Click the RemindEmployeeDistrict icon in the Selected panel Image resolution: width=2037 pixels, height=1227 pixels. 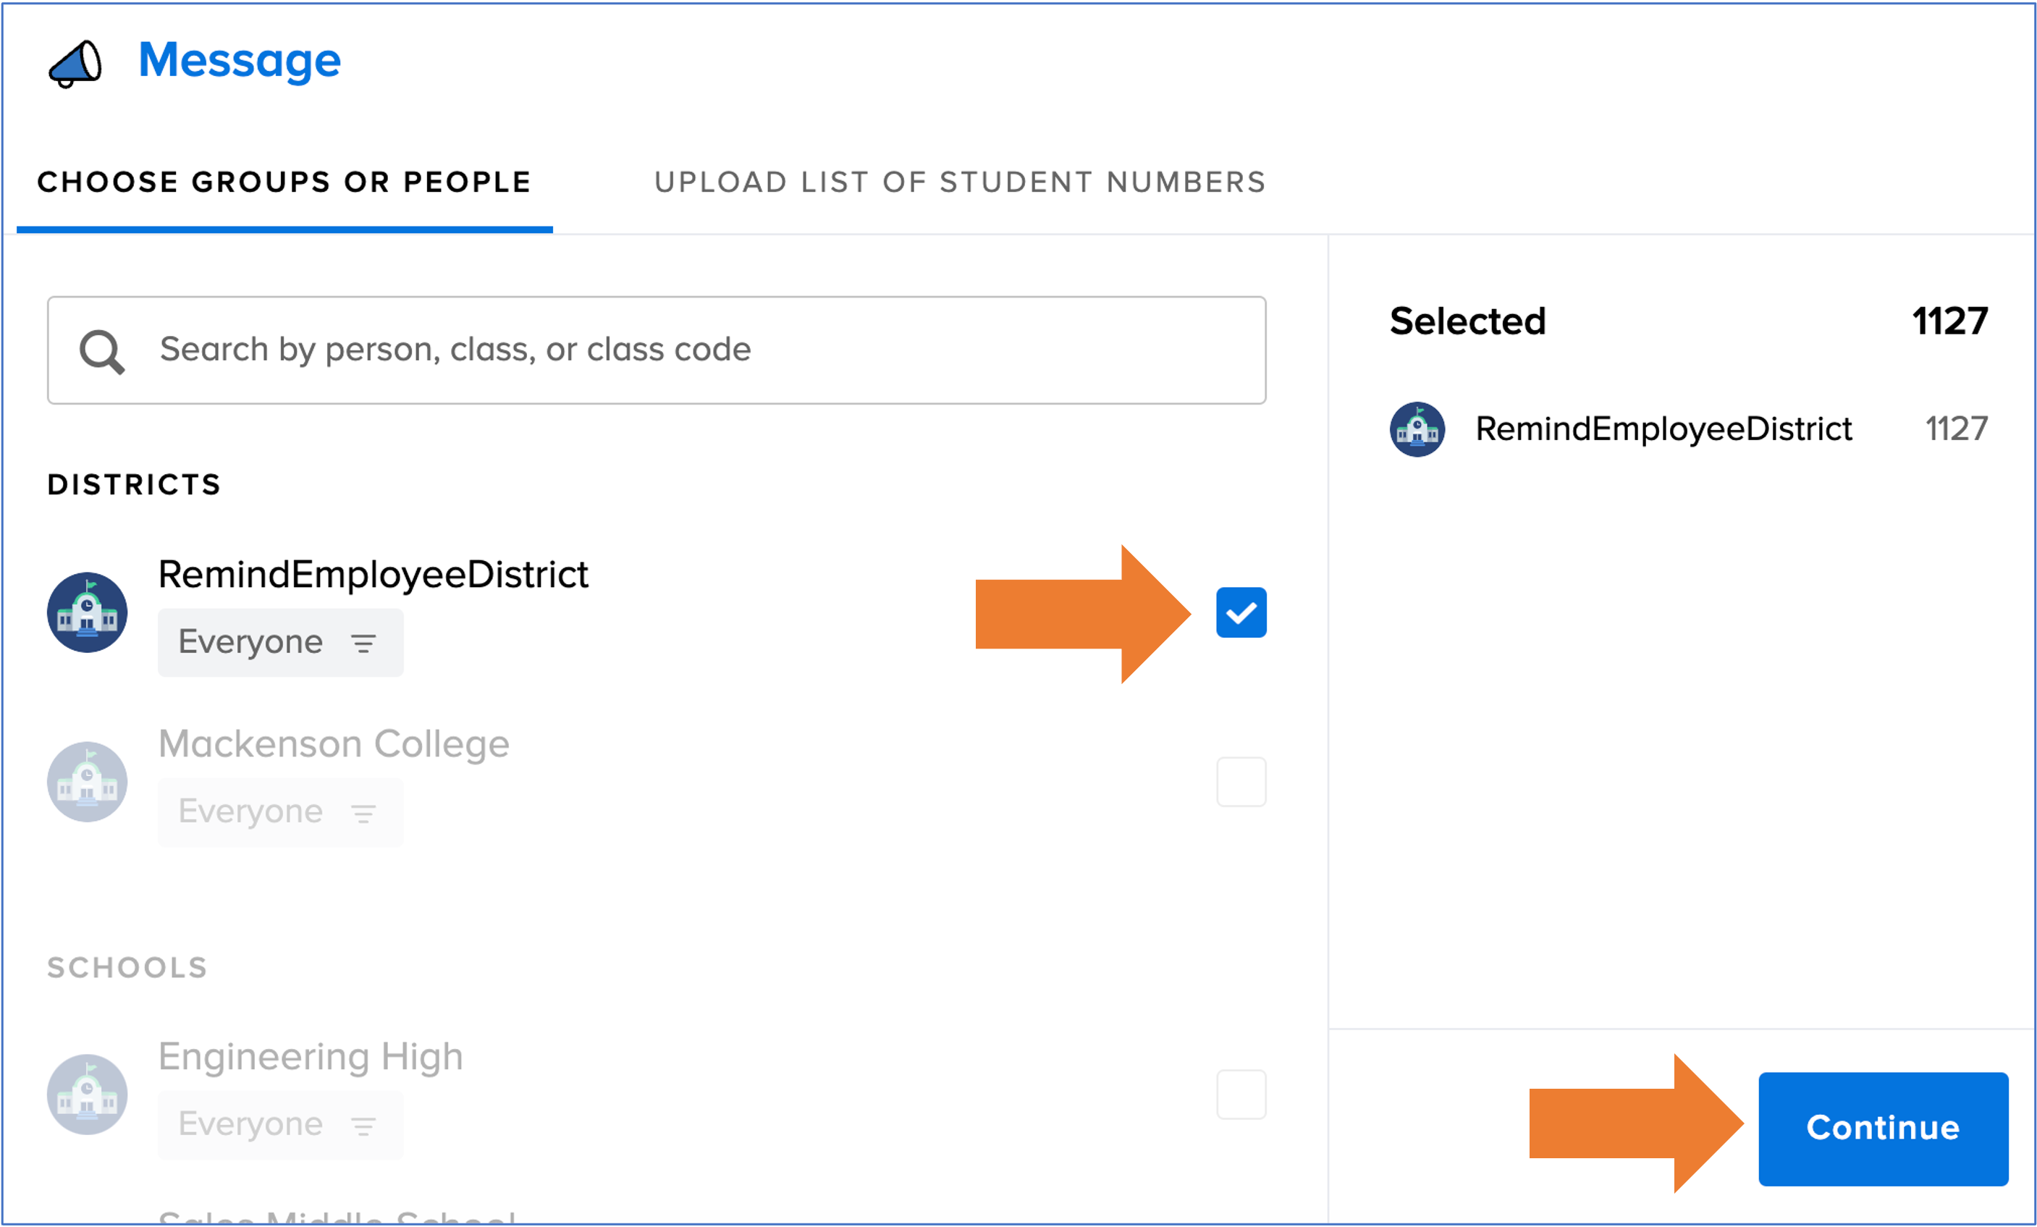1417,429
